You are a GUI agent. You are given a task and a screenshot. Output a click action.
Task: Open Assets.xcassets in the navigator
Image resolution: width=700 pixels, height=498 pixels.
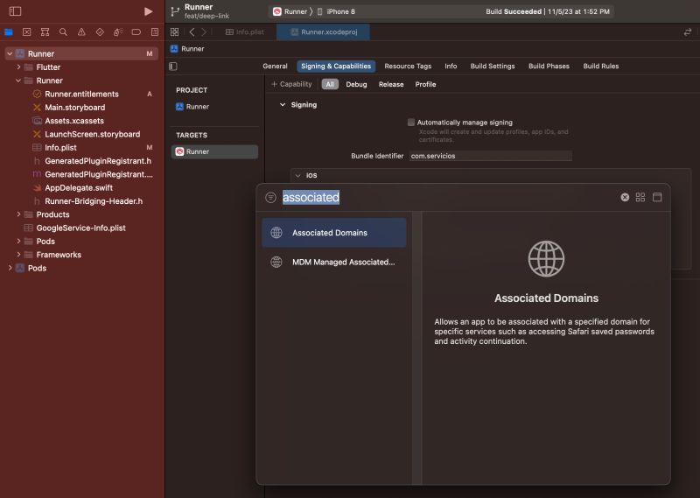(74, 121)
